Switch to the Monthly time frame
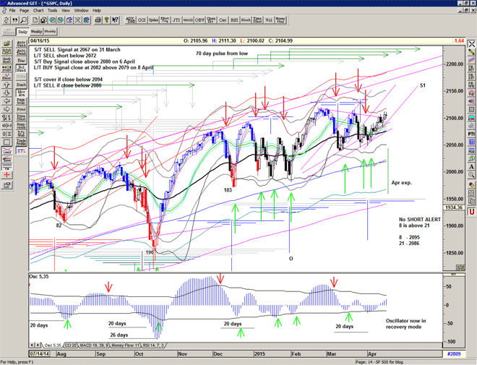The height and width of the screenshot is (365, 477). pyautogui.click(x=51, y=33)
